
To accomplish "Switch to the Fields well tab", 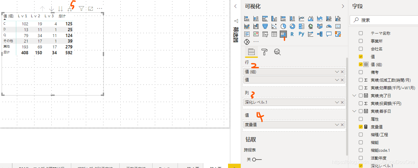I will tap(251, 52).
